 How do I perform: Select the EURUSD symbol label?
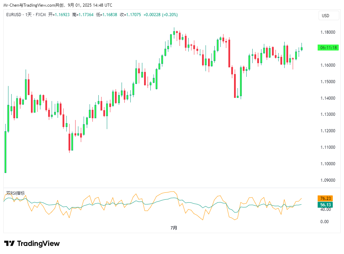tap(14, 15)
